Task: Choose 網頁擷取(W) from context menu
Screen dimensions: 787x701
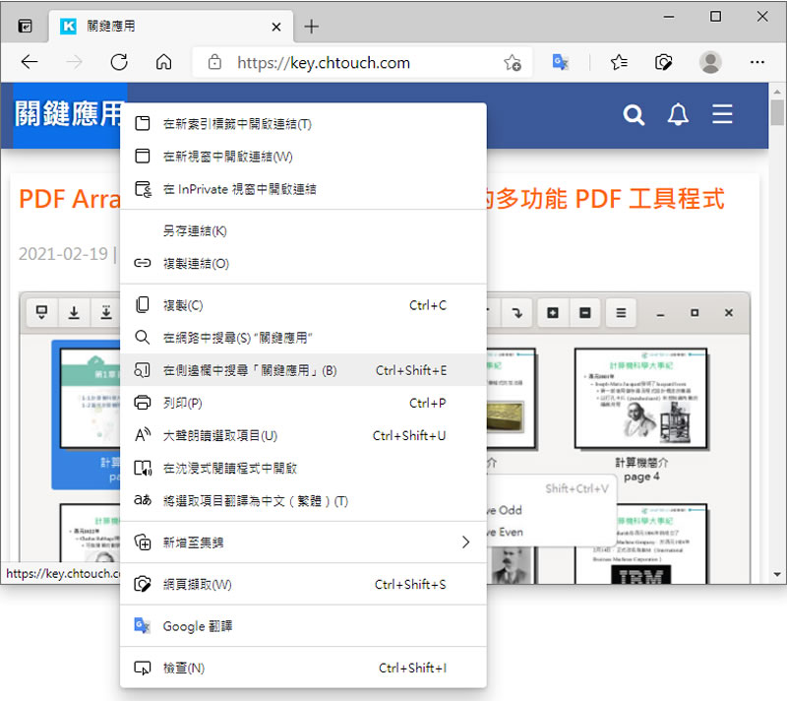Action: tap(303, 584)
